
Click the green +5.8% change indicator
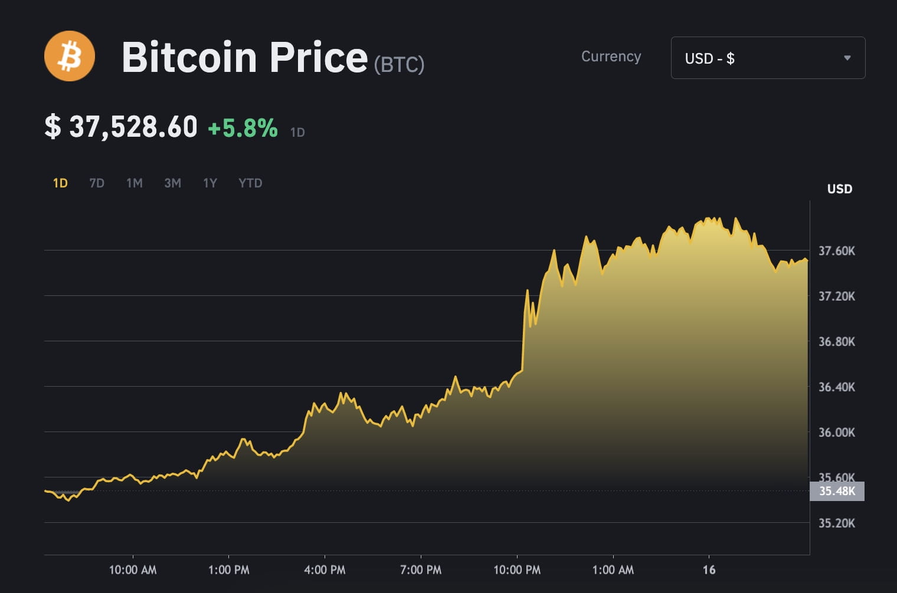243,127
